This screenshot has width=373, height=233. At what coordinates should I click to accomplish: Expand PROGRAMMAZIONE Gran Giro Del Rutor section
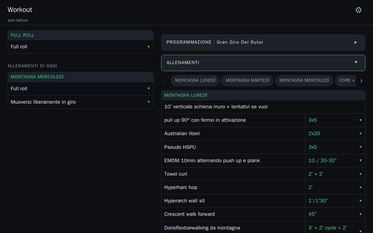263,43
